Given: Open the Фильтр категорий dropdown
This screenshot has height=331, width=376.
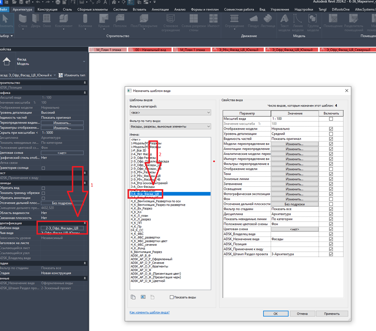Looking at the screenshot, I should (x=170, y=112).
